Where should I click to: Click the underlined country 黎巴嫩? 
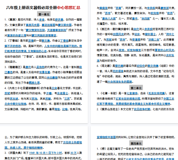(x=119, y=66)
